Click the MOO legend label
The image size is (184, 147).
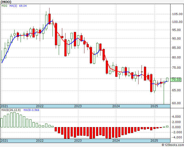click(x=4, y=6)
